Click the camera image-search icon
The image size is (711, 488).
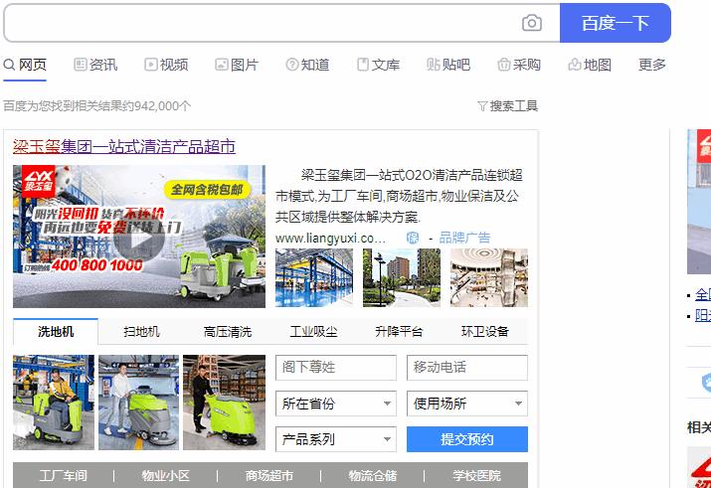(x=531, y=23)
